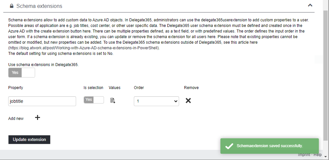This screenshot has width=329, height=160.
Task: Click the Property column label
Action: point(16,88)
